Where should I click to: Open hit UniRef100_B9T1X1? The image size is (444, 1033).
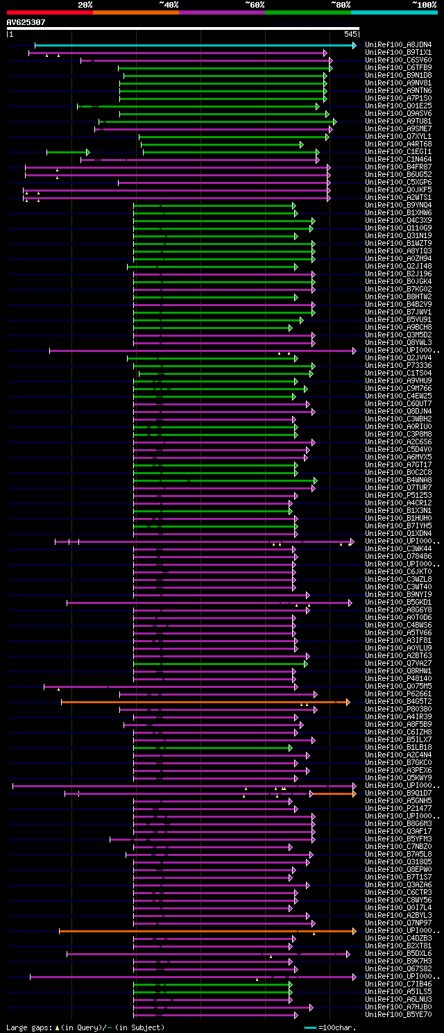click(x=398, y=53)
